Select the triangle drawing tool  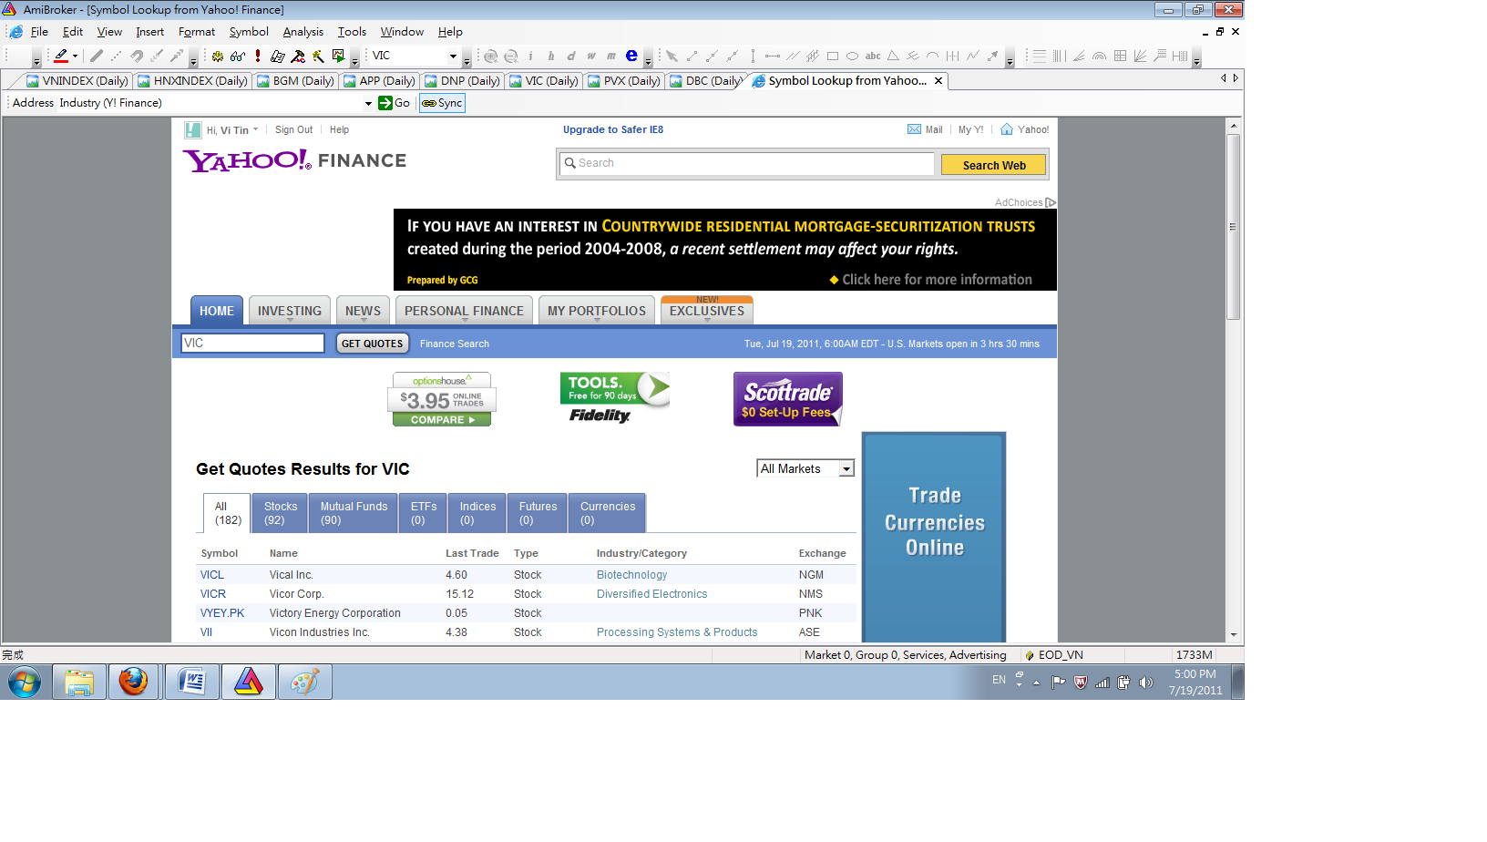(893, 56)
